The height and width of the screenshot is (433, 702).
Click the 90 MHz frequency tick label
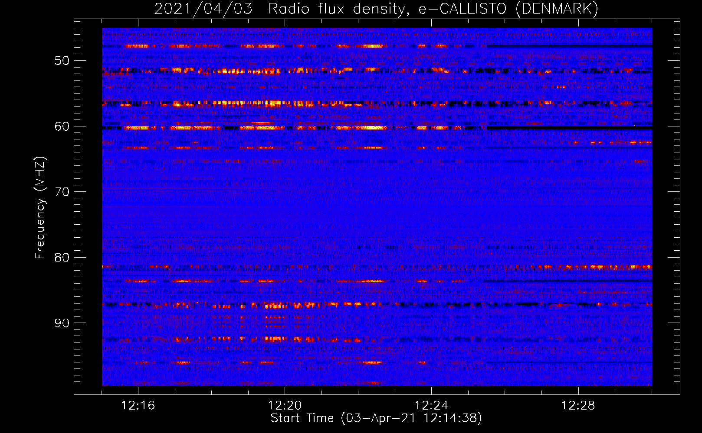point(62,323)
